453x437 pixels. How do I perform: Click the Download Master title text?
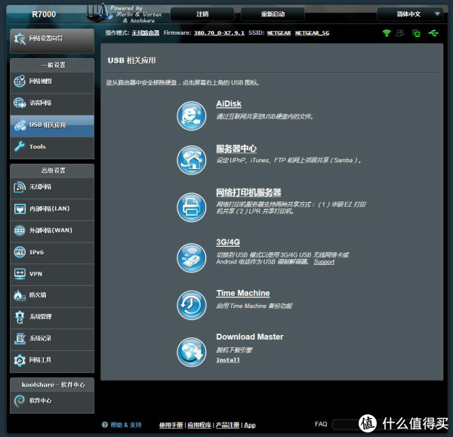pyautogui.click(x=250, y=337)
